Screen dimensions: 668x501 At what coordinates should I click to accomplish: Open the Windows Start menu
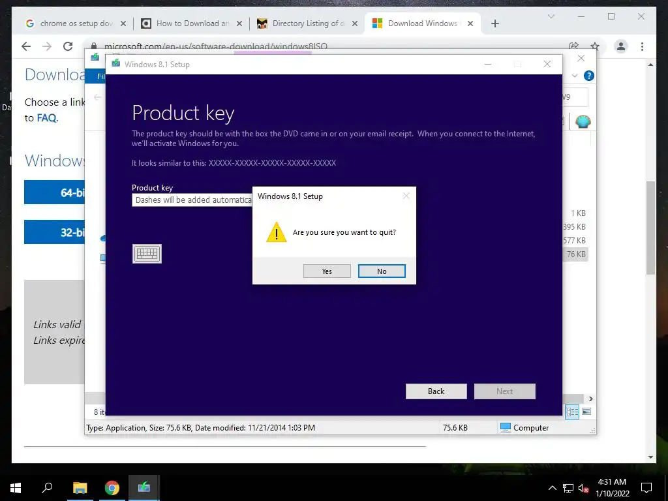tap(16, 488)
